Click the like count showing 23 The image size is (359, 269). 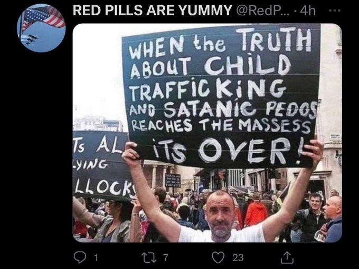tap(238, 257)
